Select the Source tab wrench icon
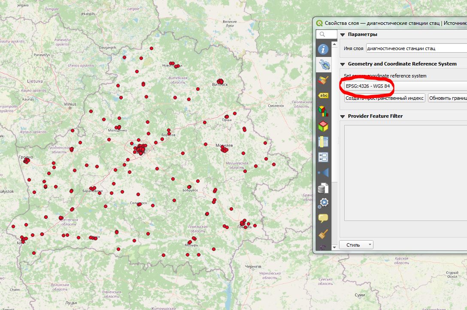 (x=323, y=65)
